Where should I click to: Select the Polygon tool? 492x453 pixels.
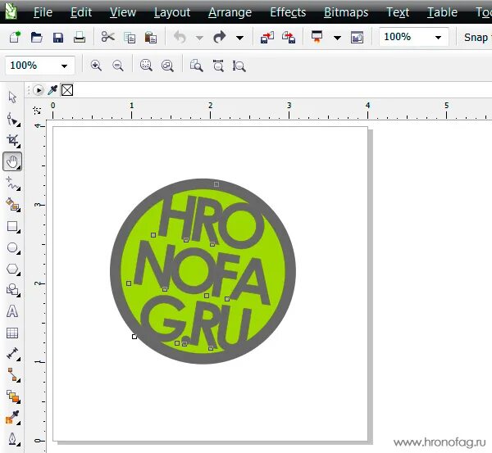13,269
